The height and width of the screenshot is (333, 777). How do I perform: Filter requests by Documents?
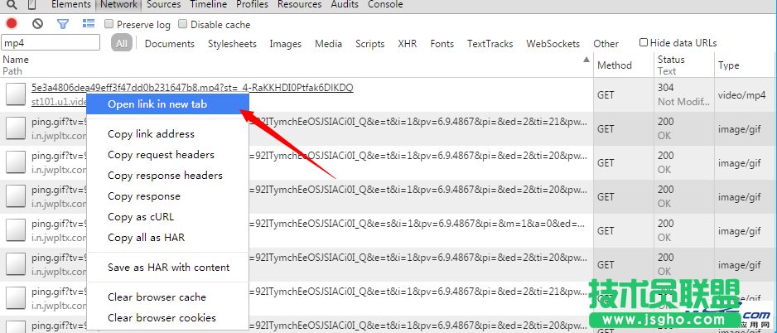point(170,44)
